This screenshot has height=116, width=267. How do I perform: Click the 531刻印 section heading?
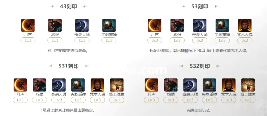[x=68, y=66]
